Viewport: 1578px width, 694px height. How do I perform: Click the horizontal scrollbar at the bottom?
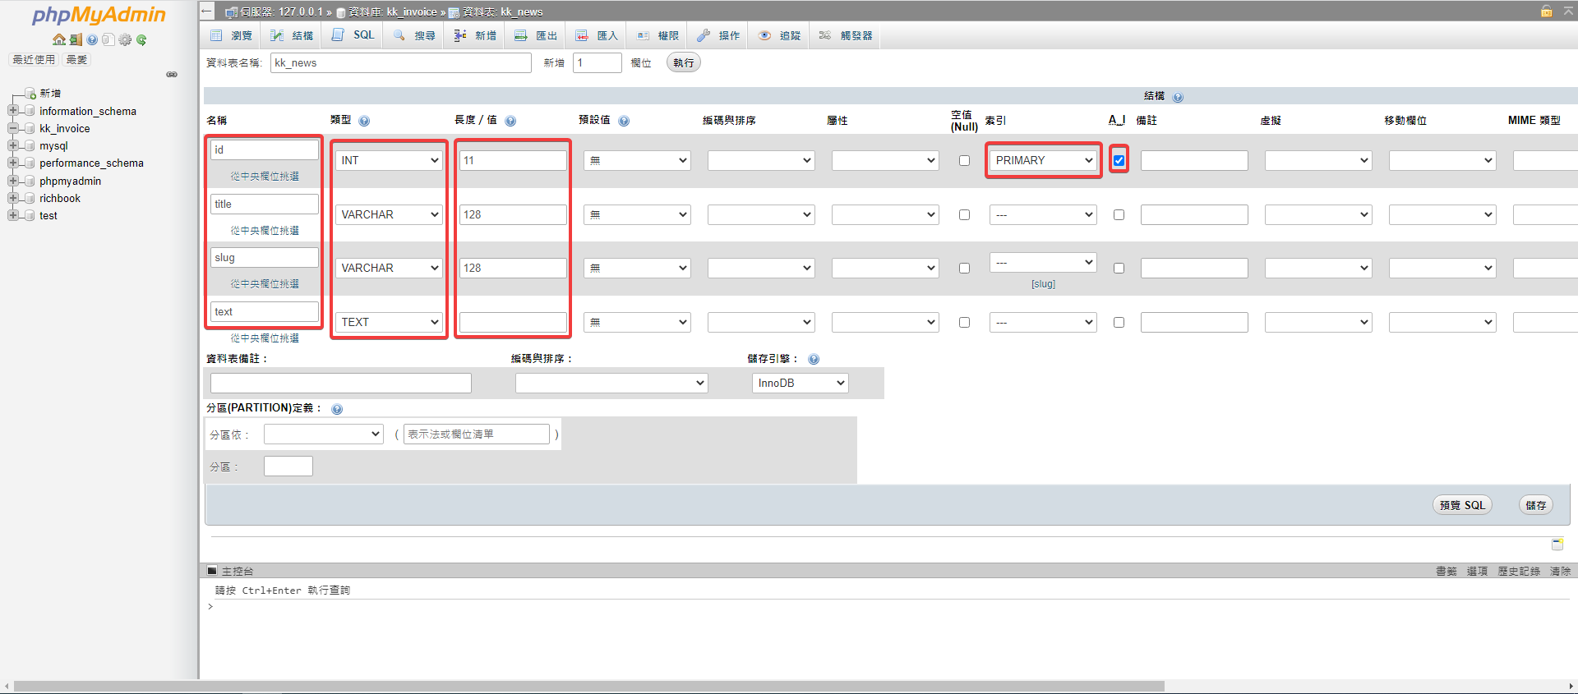(588, 686)
